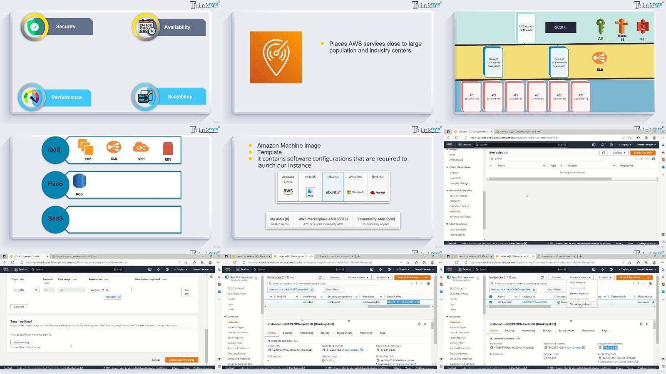Image resolution: width=666 pixels, height=374 pixels.
Task: Click the EC2 icon in the IaaS row
Action: (86, 147)
